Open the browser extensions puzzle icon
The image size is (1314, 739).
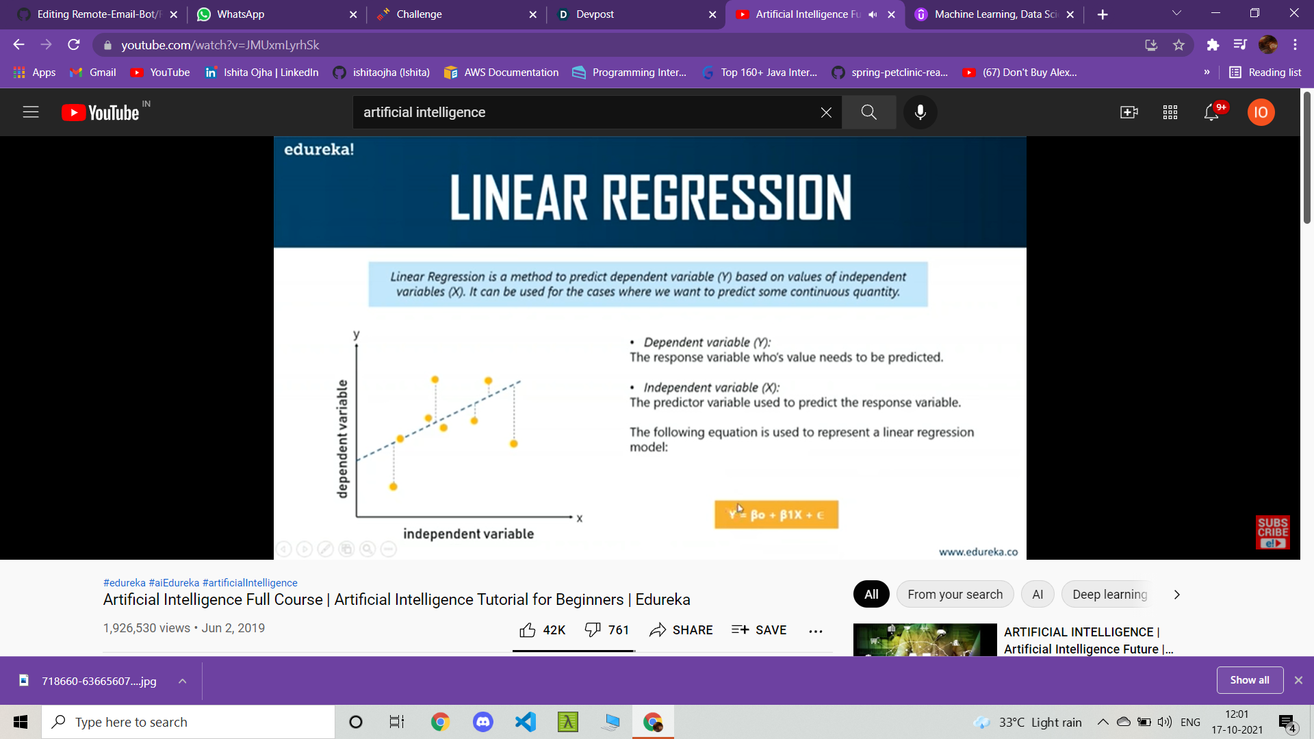tap(1213, 44)
